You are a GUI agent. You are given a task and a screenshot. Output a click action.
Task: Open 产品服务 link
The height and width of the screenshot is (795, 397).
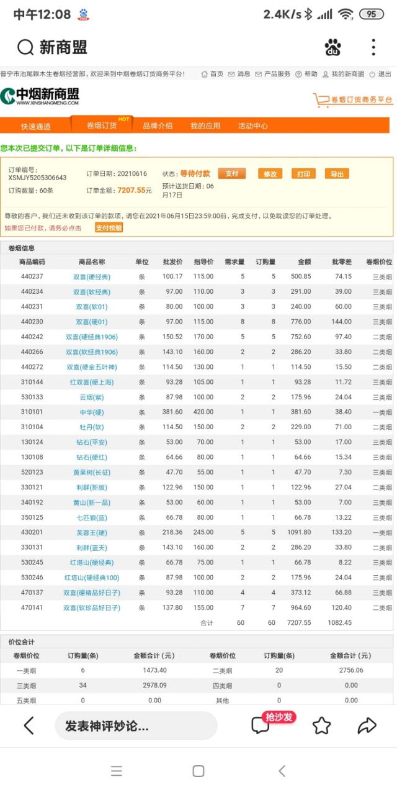[x=272, y=74]
